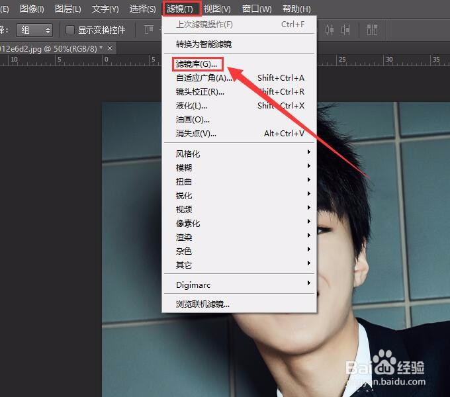The height and width of the screenshot is (397, 450).
Task: Open the 图层(L) menu
Action: point(67,9)
